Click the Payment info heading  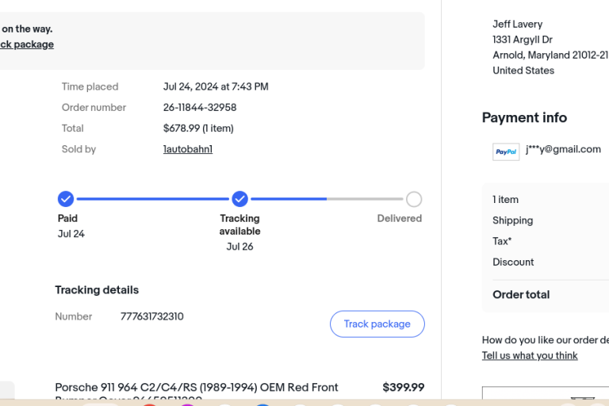click(524, 117)
